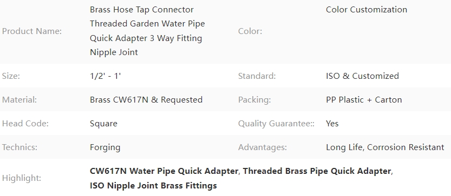Select the 1/2' - 1' size value
Viewport: 451px width, 196px height.
(105, 76)
